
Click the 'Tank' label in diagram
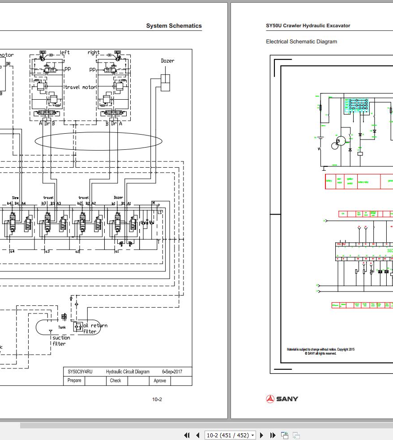point(62,327)
